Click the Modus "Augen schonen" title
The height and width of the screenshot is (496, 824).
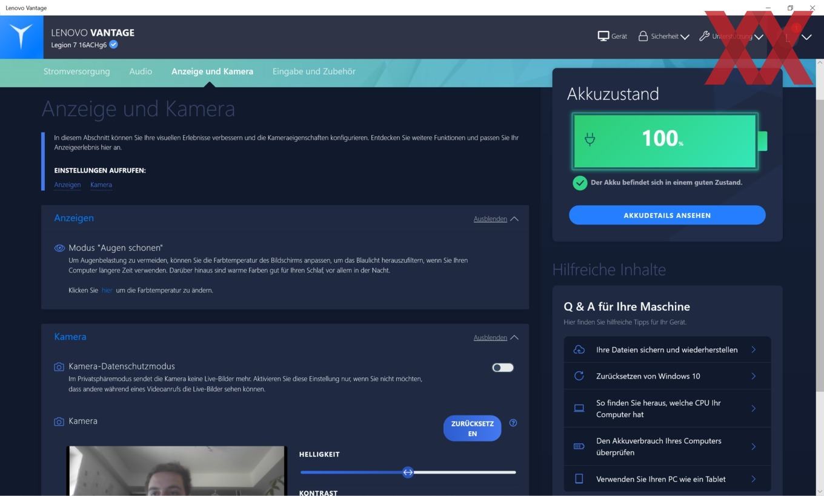pyautogui.click(x=116, y=248)
